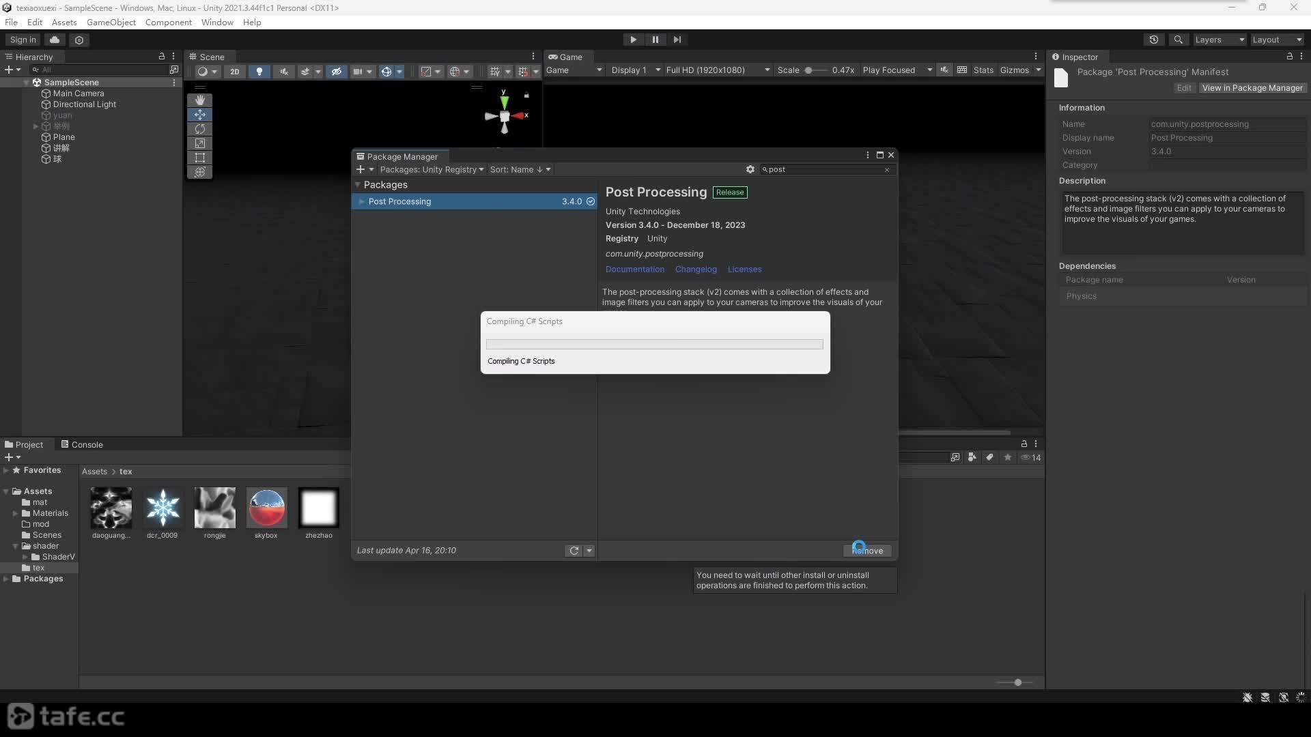This screenshot has height=737, width=1311.
Task: Toggle scene lighting bulb button
Action: (x=259, y=71)
